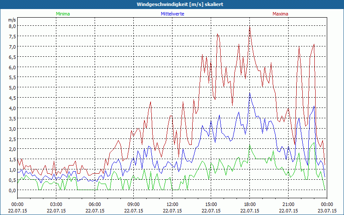Select the 8,0 y-axis value
The height and width of the screenshot is (215, 344).
click(12, 26)
